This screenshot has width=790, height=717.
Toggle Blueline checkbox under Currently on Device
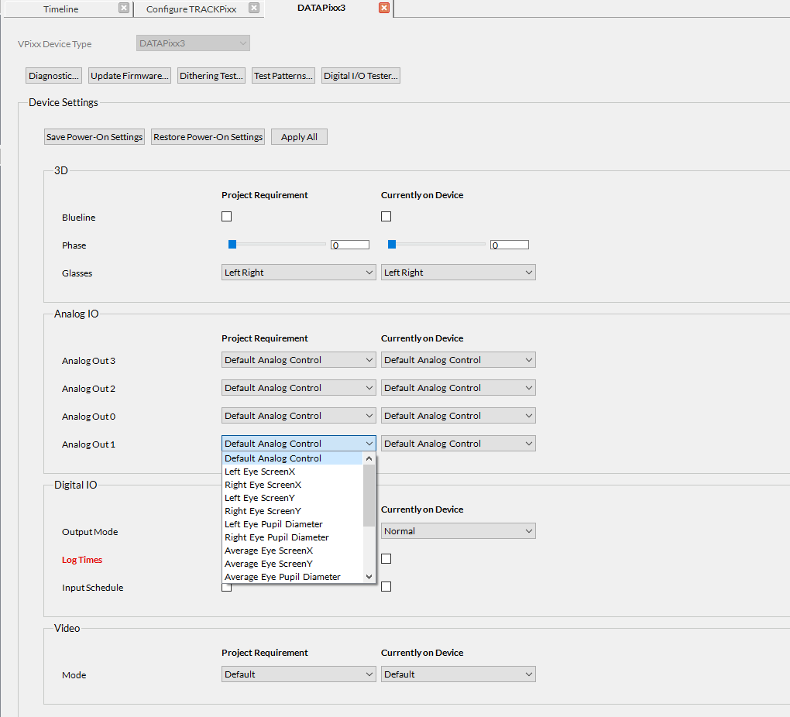click(386, 217)
